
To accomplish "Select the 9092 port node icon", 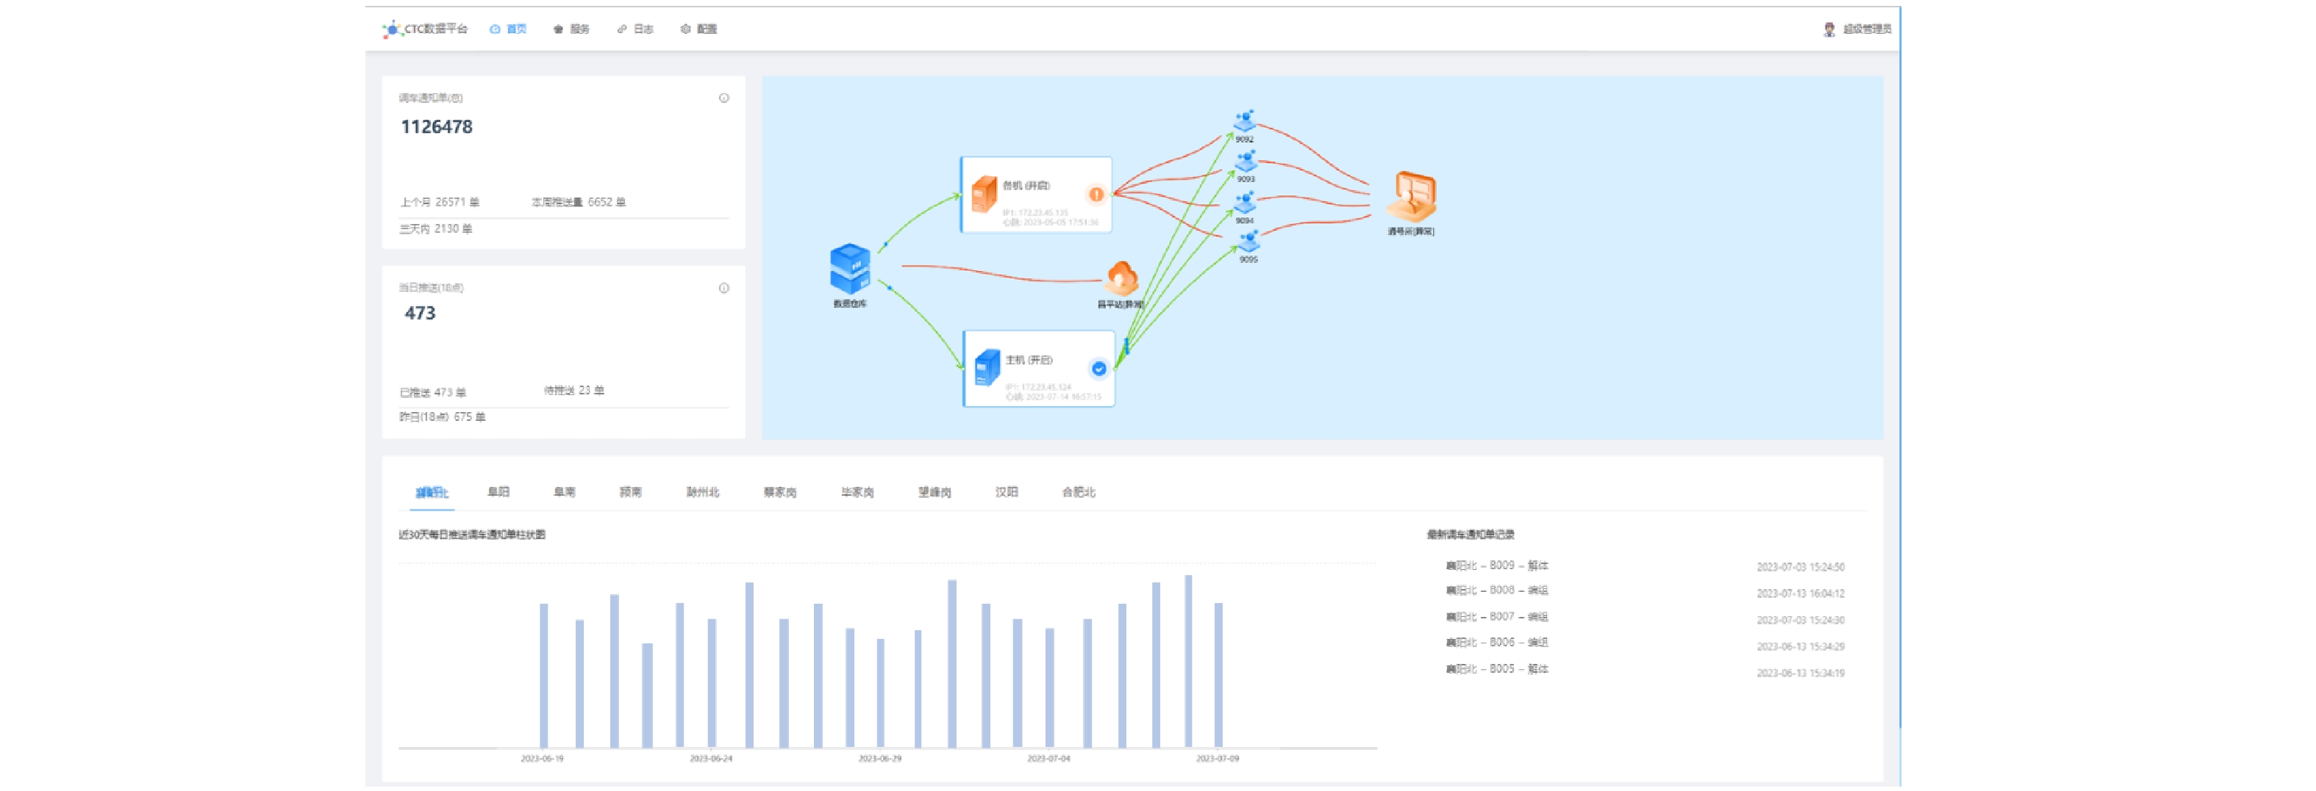I will click(1244, 120).
